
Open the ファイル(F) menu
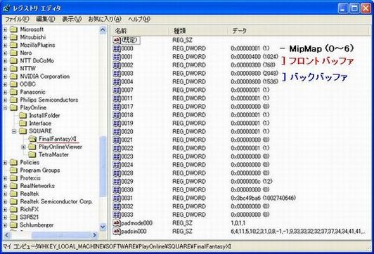pos(17,19)
